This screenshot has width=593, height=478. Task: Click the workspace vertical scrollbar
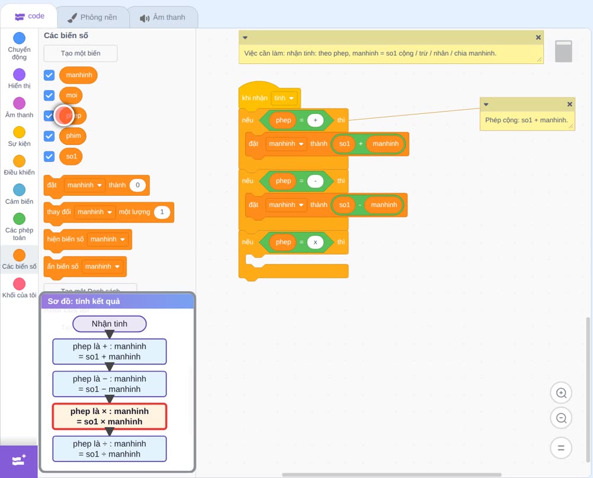[x=588, y=389]
